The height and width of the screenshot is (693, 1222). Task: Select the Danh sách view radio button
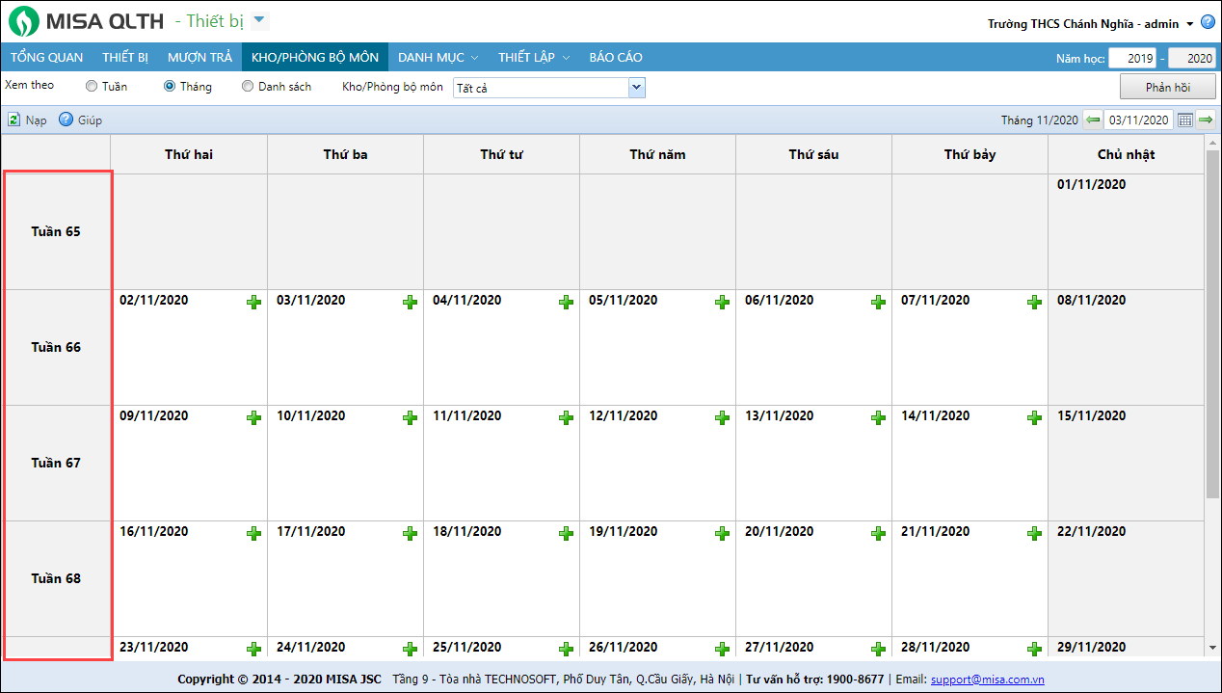point(248,86)
